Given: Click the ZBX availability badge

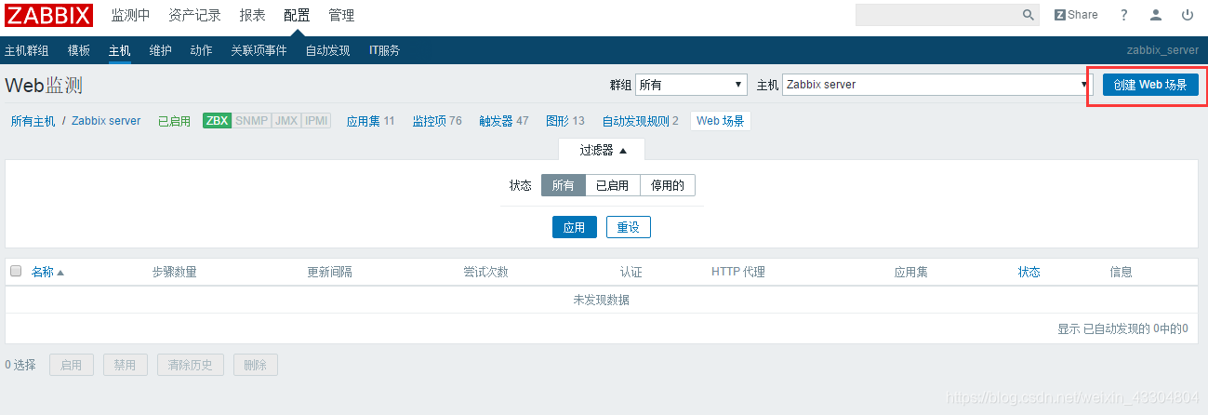Looking at the screenshot, I should point(218,121).
